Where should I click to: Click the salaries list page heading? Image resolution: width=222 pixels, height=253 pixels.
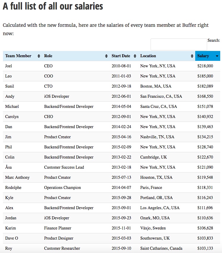[x=53, y=6]
